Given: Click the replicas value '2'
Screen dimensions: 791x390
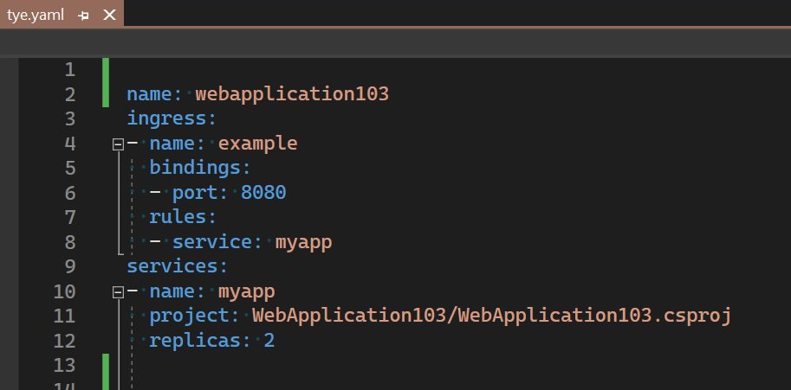Looking at the screenshot, I should click(x=269, y=341).
